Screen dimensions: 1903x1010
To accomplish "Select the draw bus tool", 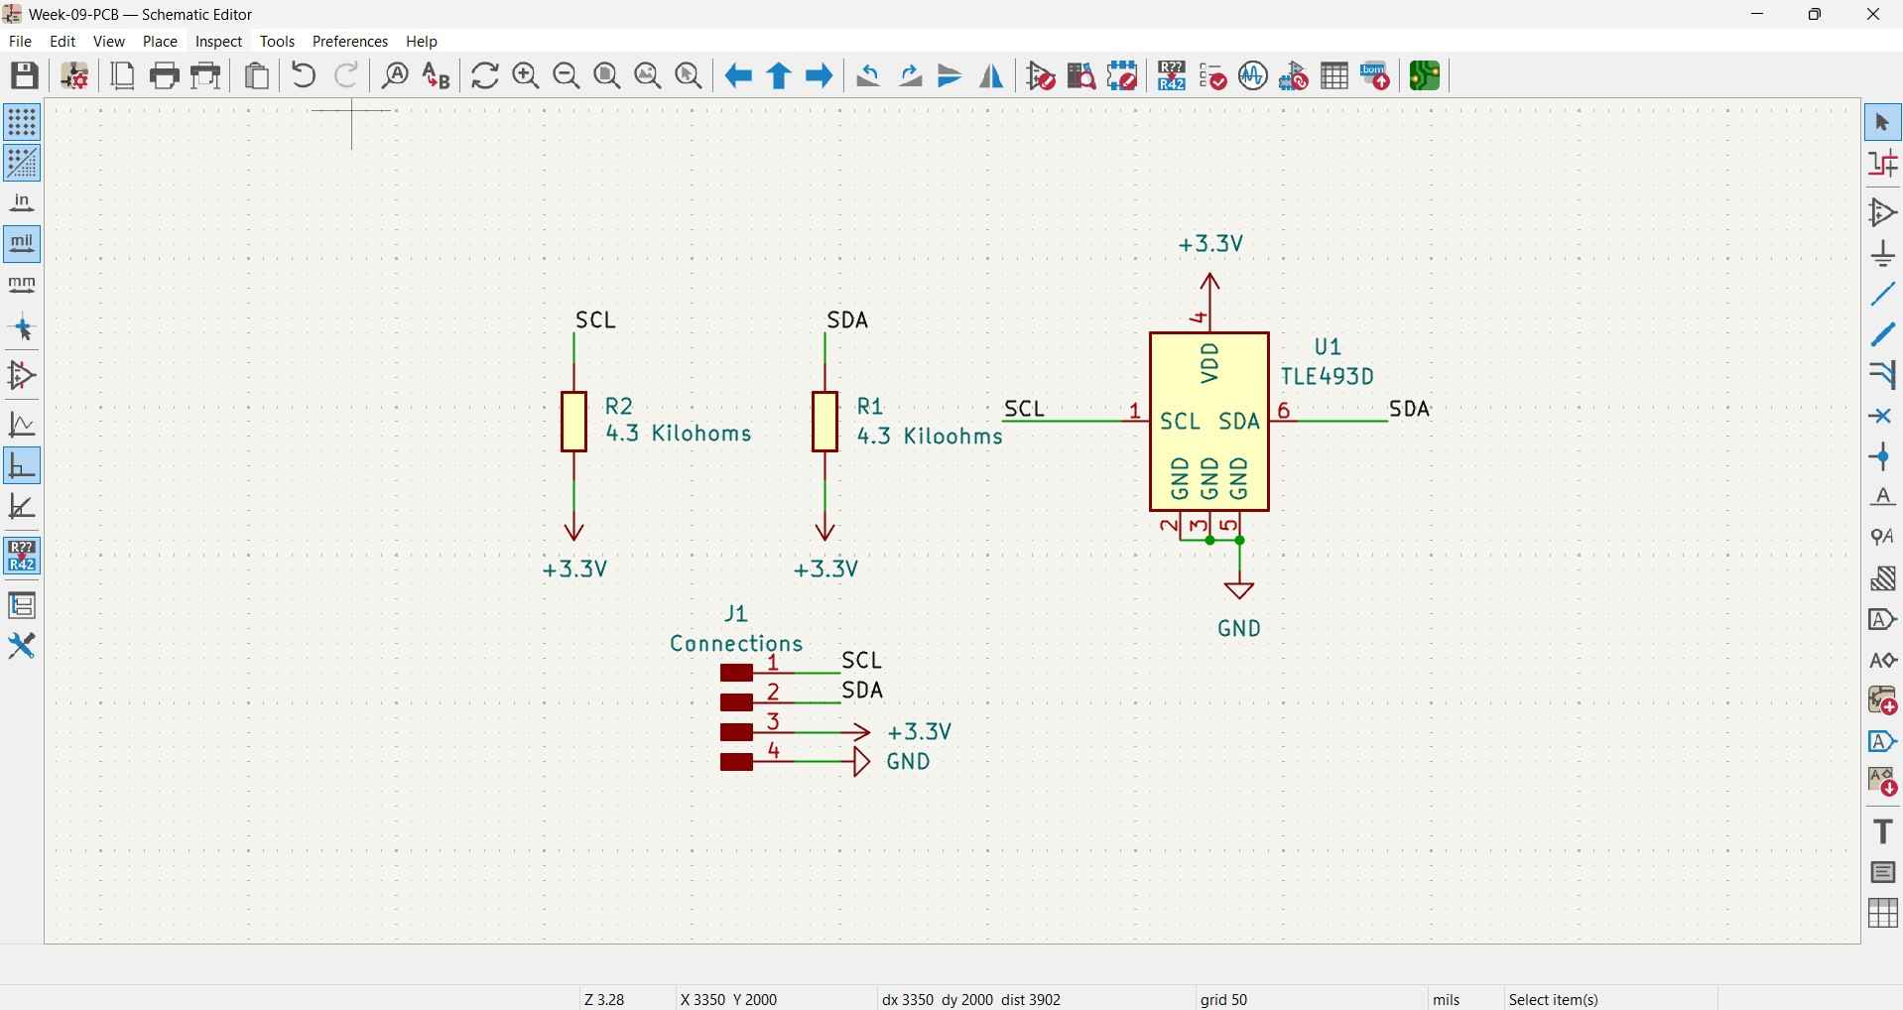I will (1883, 335).
